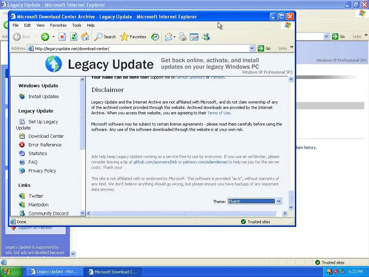This screenshot has width=369, height=277.
Task: Click the content pane vertical scrollbar thumb
Action: click(x=291, y=197)
